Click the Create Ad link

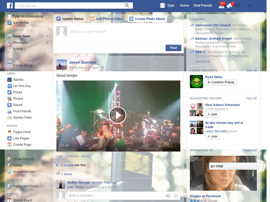(x=249, y=150)
